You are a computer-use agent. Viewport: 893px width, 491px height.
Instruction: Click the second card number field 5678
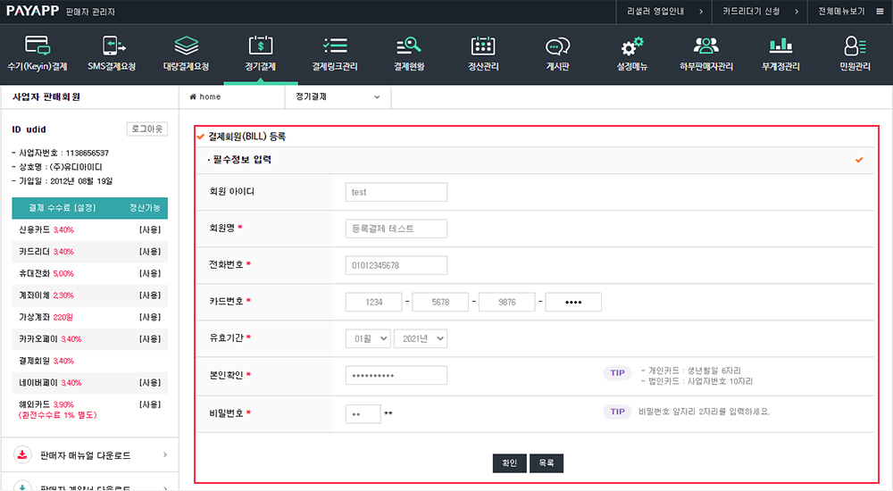point(440,302)
